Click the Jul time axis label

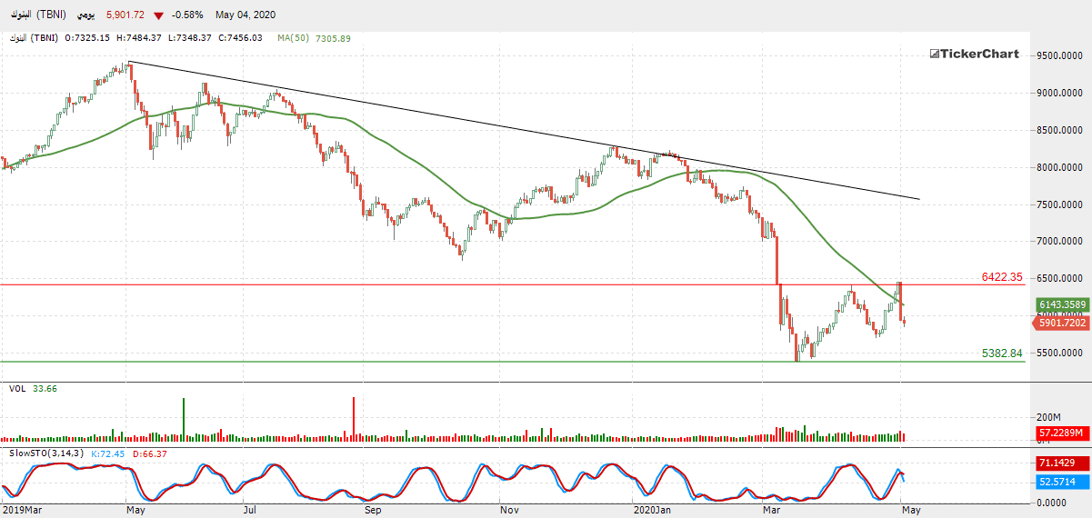tap(249, 510)
